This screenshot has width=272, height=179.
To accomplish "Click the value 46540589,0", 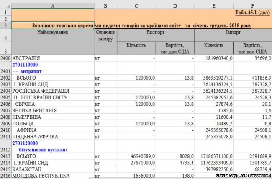I will point(136,156).
